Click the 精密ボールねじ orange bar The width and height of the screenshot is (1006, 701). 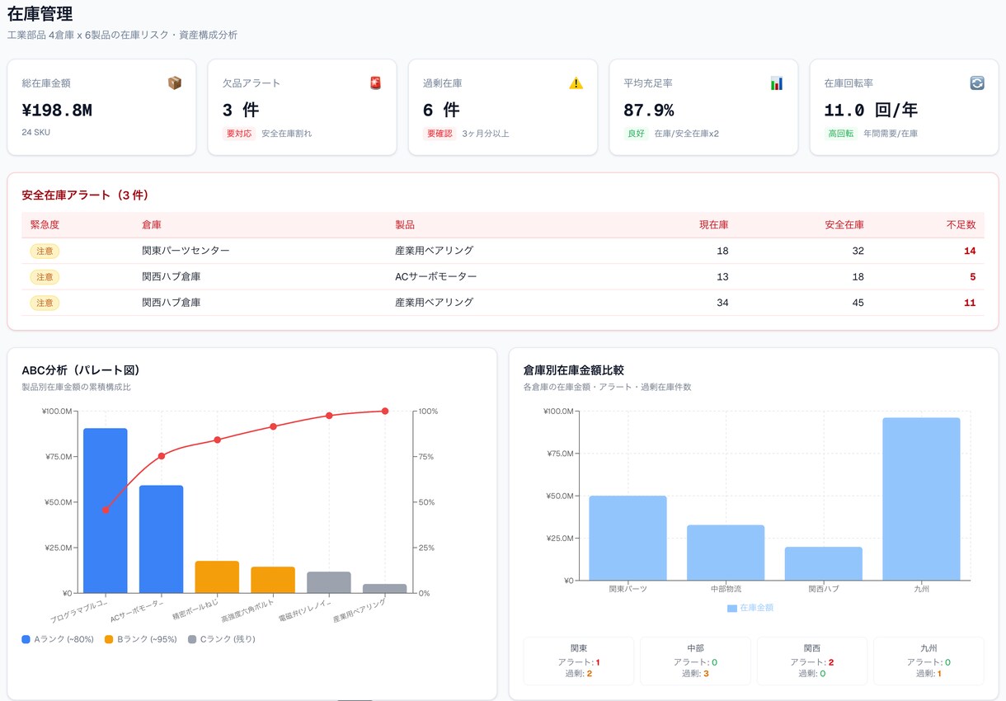(x=217, y=577)
